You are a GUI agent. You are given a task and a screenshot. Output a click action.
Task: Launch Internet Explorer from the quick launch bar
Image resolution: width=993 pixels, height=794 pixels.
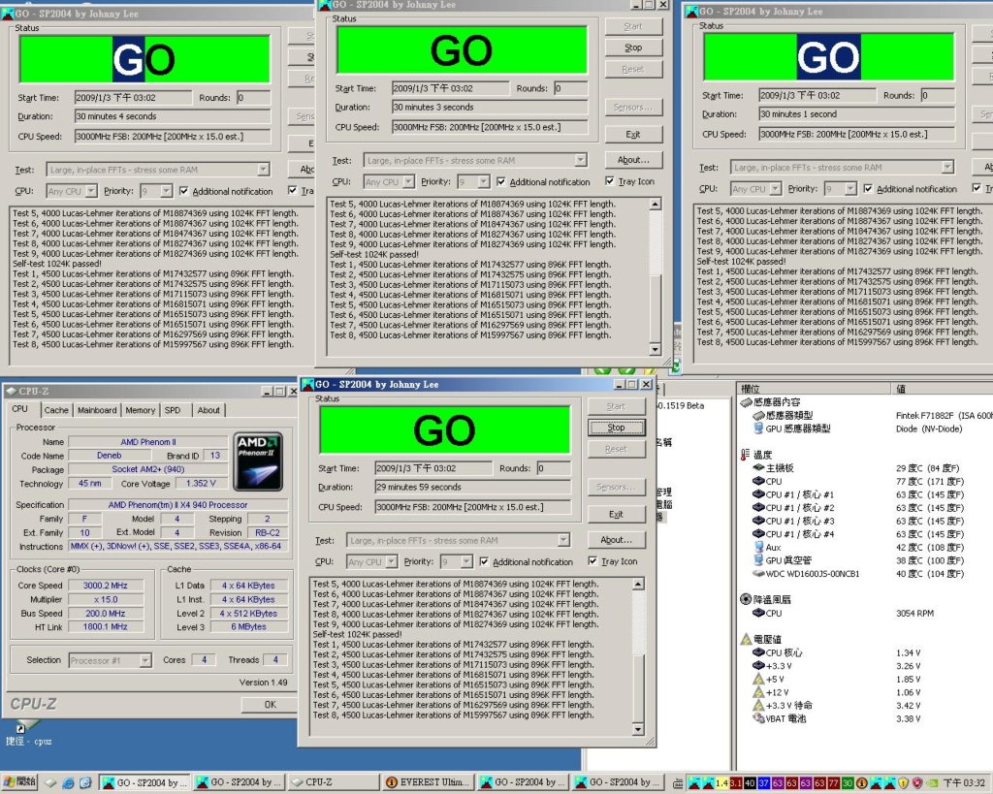(69, 783)
